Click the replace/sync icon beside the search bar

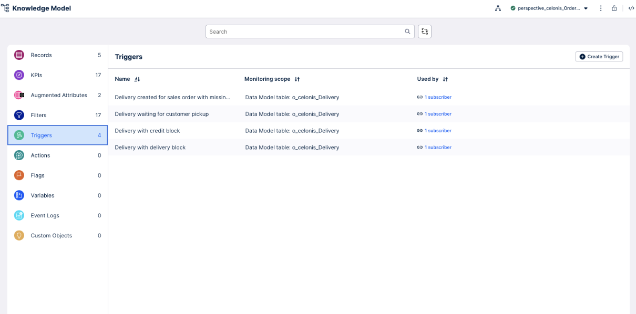pyautogui.click(x=425, y=32)
